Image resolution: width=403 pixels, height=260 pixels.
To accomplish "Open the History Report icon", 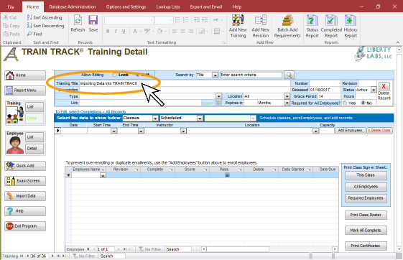I will (x=351, y=20).
